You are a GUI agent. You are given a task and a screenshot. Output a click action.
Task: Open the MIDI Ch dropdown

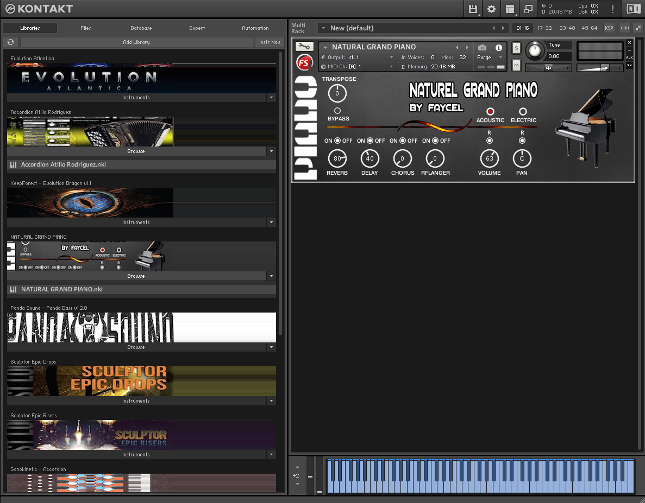click(x=358, y=67)
